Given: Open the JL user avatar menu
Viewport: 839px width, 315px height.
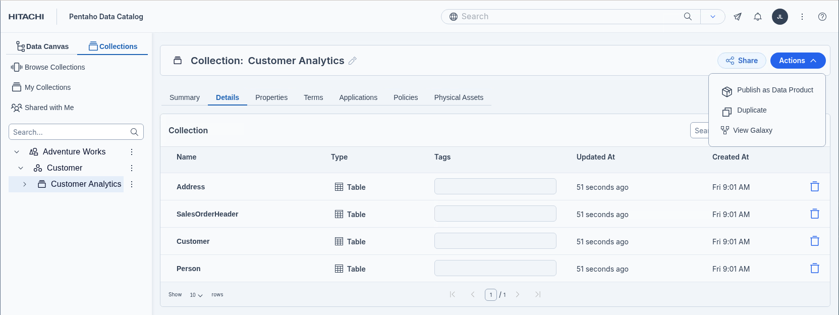Looking at the screenshot, I should click(x=779, y=17).
